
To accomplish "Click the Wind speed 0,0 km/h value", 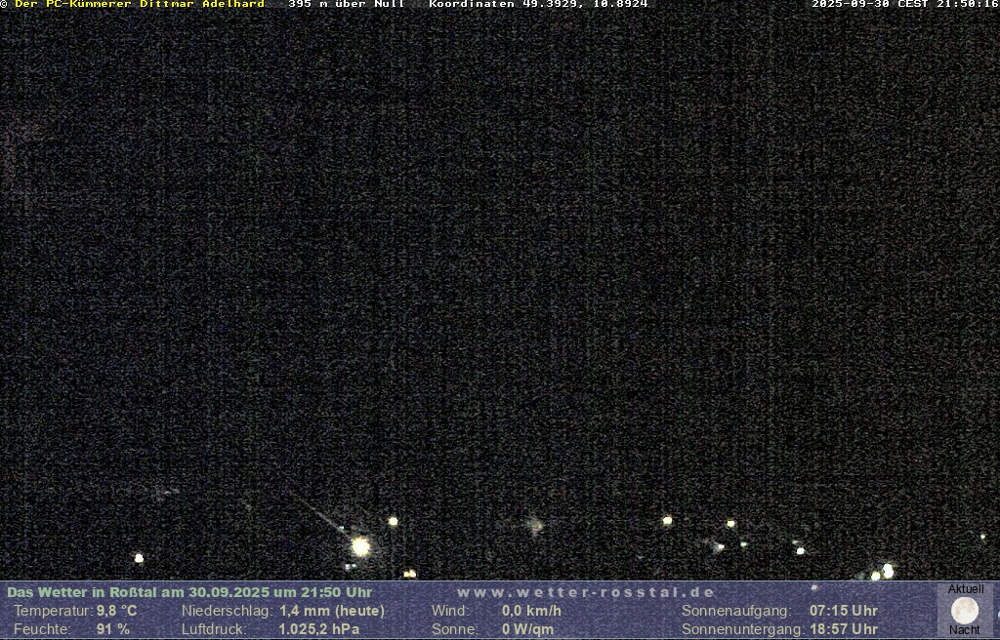I will (x=531, y=611).
